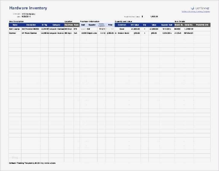
Task: Click the Description column header
Action: coord(31,25)
